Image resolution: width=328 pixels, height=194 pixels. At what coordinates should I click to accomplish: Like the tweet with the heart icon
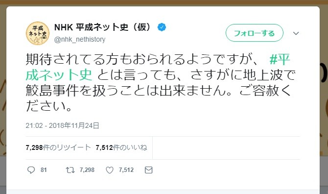pos(109,170)
